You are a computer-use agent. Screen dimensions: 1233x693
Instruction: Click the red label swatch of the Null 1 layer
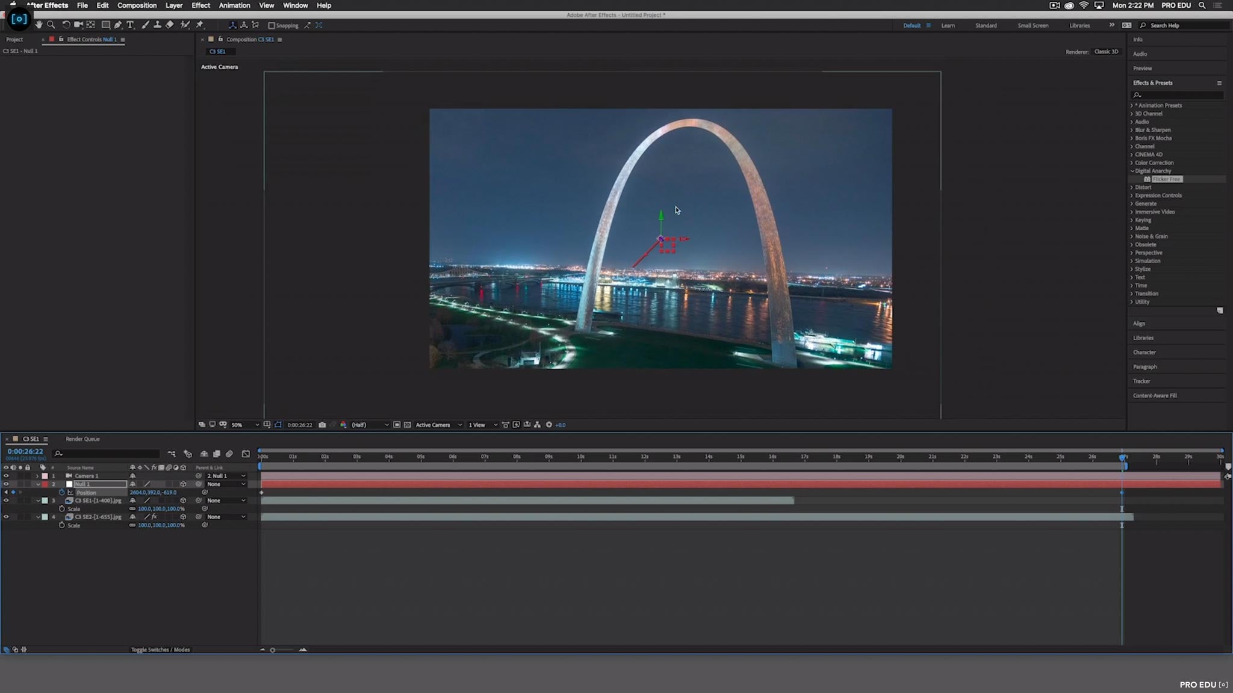(45, 484)
